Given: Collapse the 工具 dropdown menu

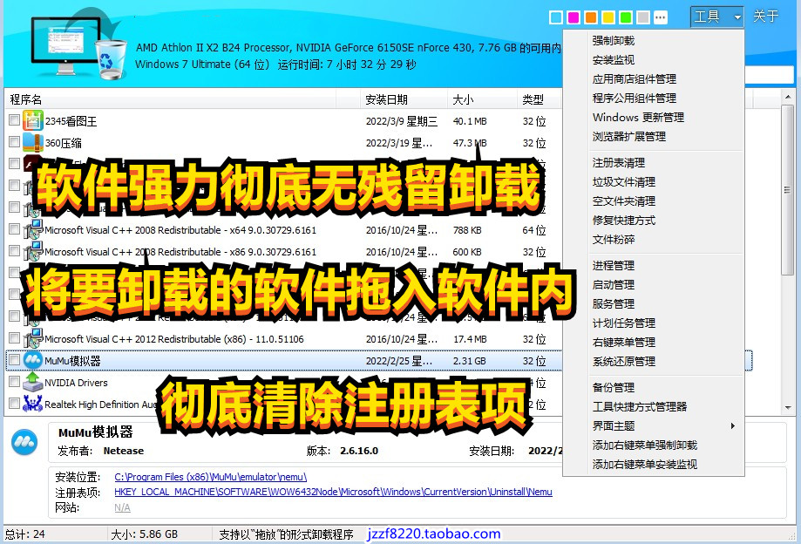Looking at the screenshot, I should point(716,17).
